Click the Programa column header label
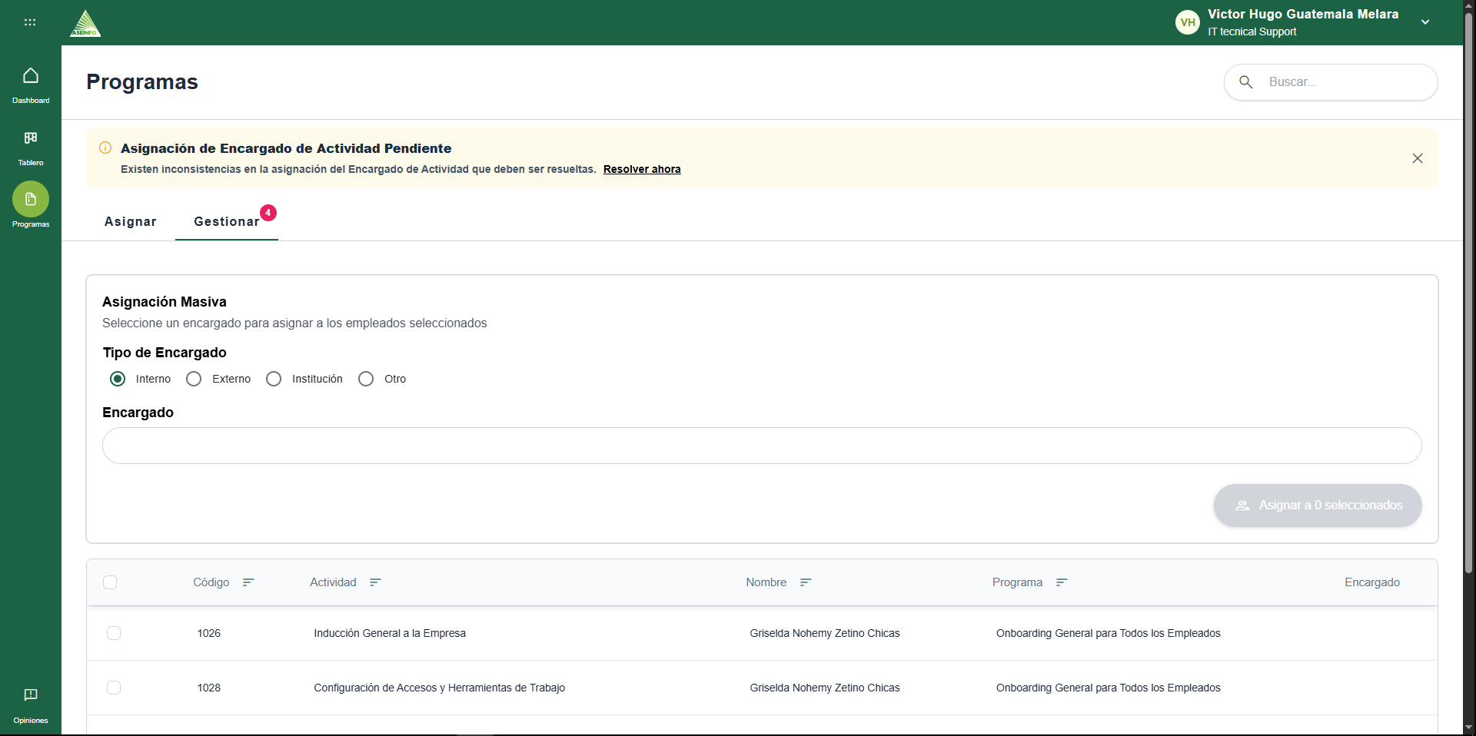The height and width of the screenshot is (736, 1476). click(1017, 582)
